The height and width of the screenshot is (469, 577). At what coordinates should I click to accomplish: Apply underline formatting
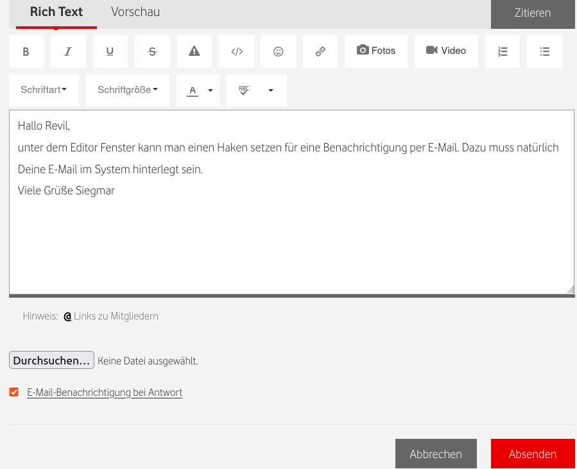[x=110, y=51]
